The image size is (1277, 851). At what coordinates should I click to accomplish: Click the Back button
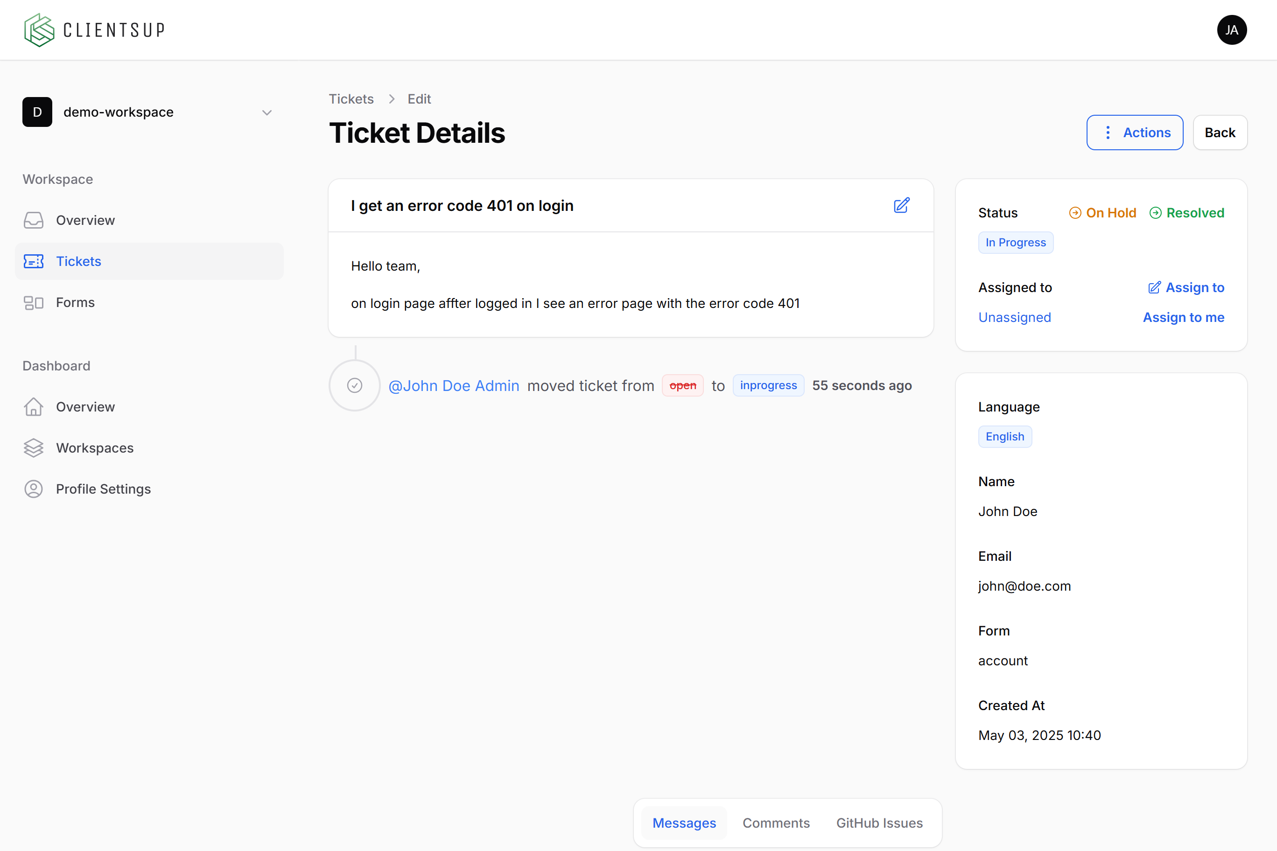[x=1220, y=133]
